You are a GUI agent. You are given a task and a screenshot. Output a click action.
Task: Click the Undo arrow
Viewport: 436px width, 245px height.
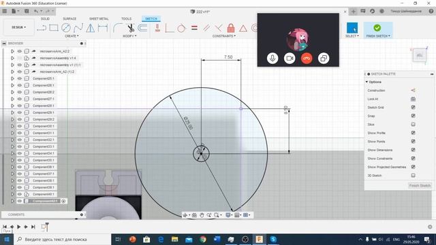click(36, 11)
